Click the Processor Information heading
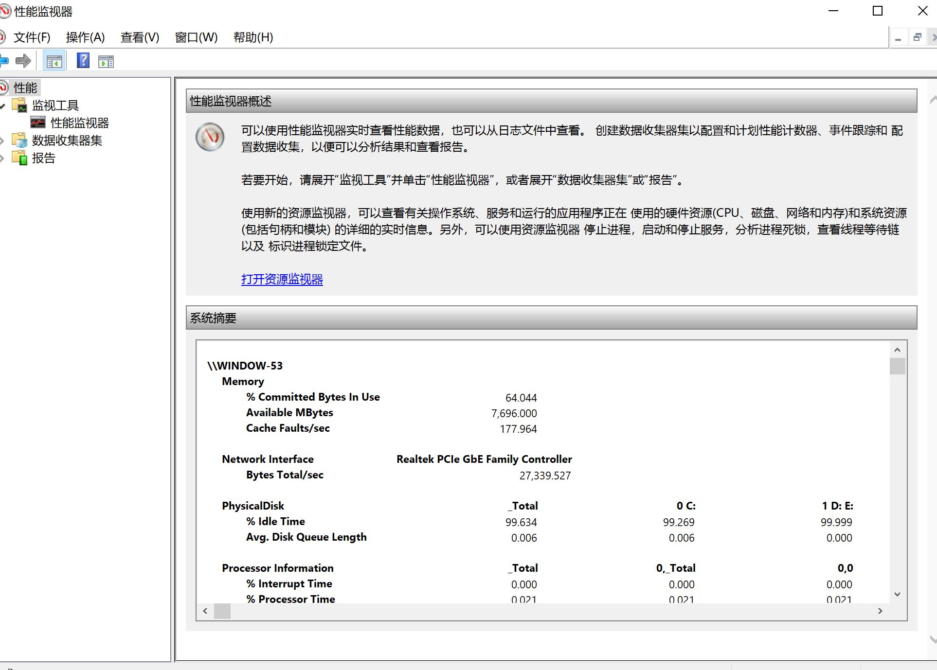This screenshot has width=937, height=670. pos(278,568)
